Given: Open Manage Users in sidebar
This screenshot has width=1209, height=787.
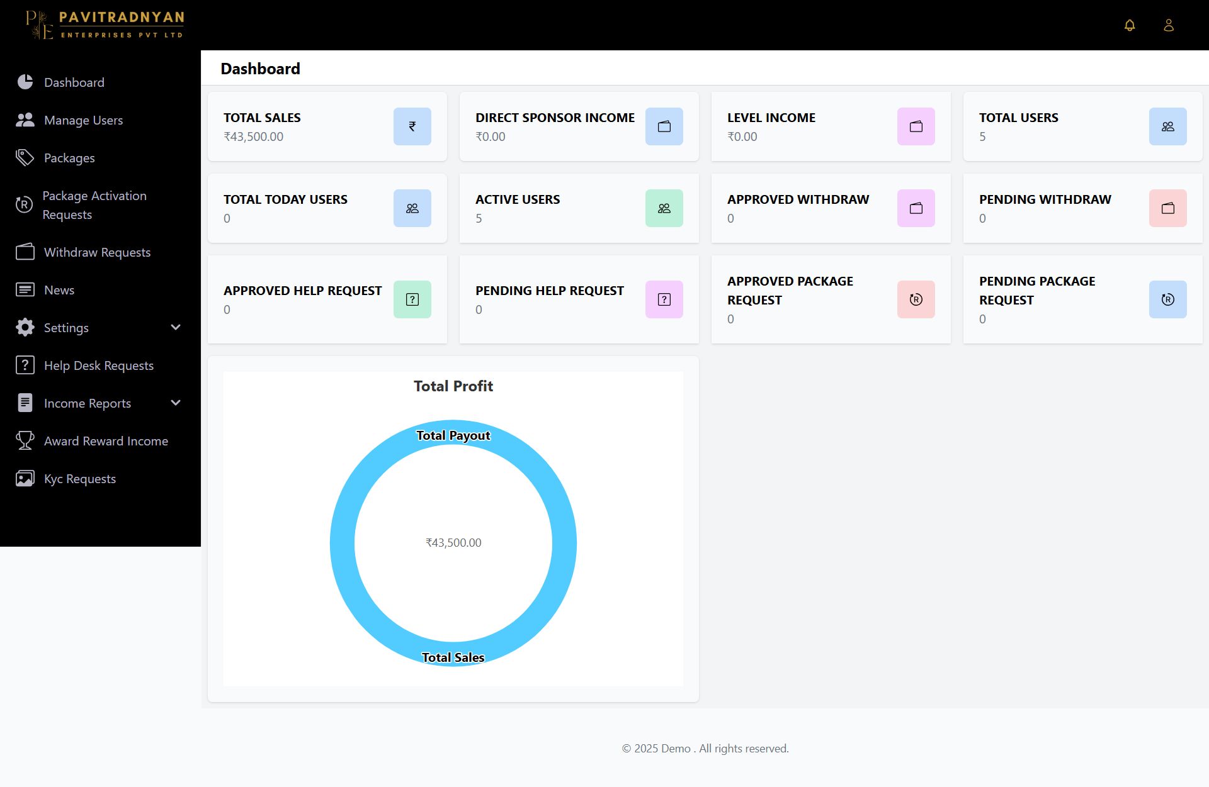Looking at the screenshot, I should [x=83, y=120].
